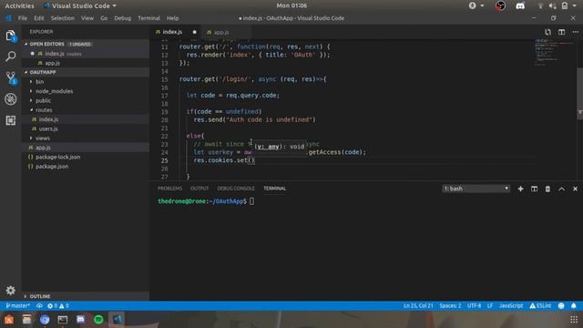The width and height of the screenshot is (583, 328).
Task: Split the terminal panel
Action: 535,189
